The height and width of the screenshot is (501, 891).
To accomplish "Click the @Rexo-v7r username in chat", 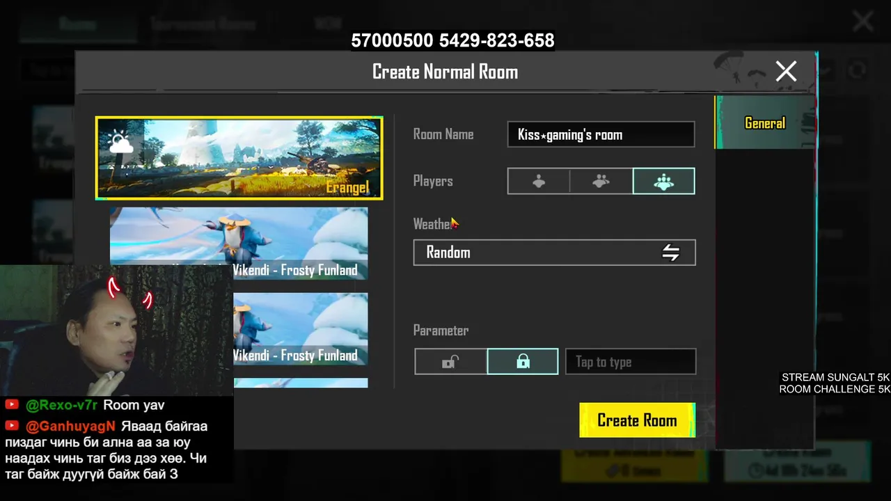I will 62,405.
